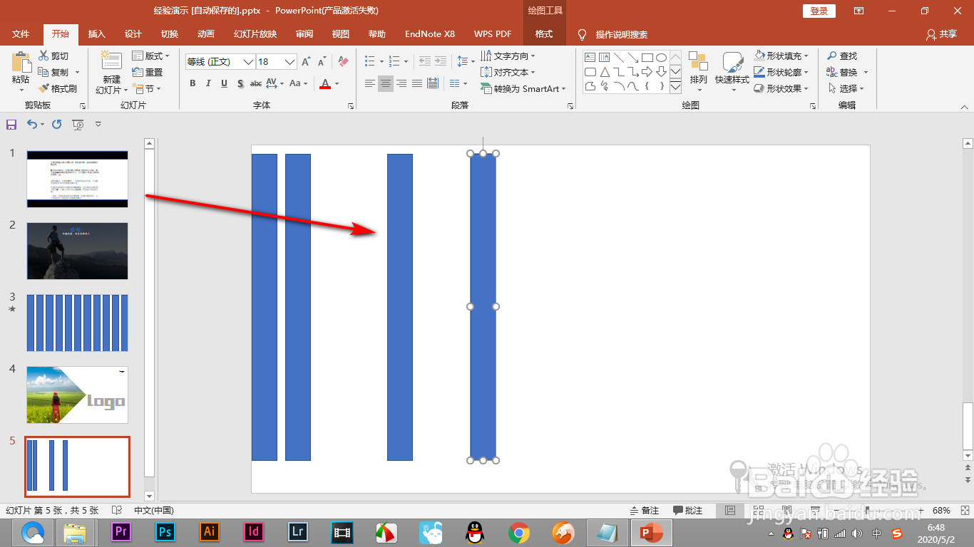974x547 pixels.
Task: Click the Format Painter (格式刷) button
Action: [57, 88]
